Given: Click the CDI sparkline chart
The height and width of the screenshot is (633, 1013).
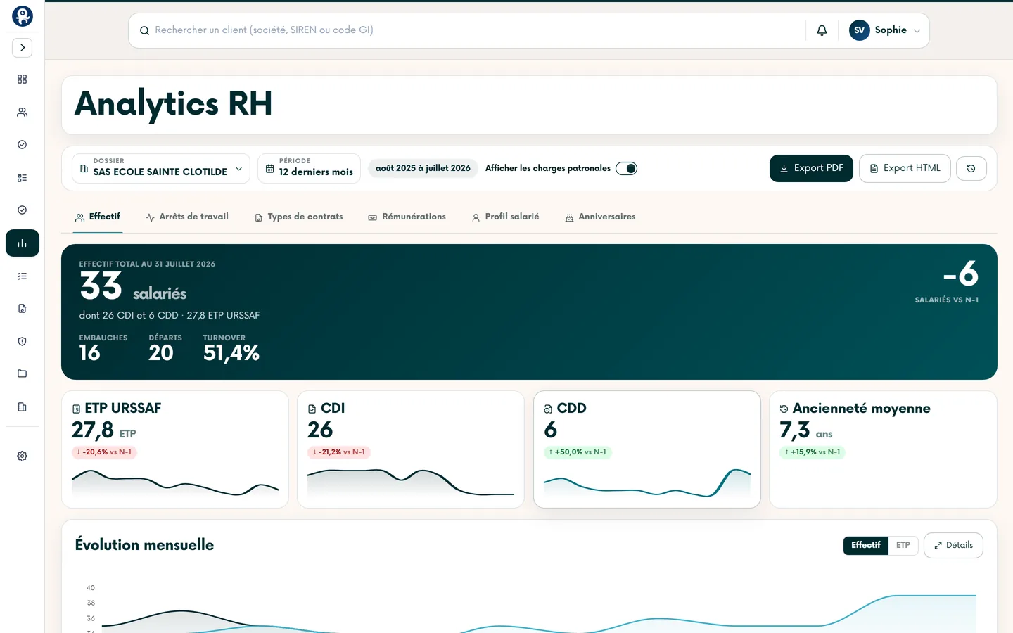Looking at the screenshot, I should (411, 482).
